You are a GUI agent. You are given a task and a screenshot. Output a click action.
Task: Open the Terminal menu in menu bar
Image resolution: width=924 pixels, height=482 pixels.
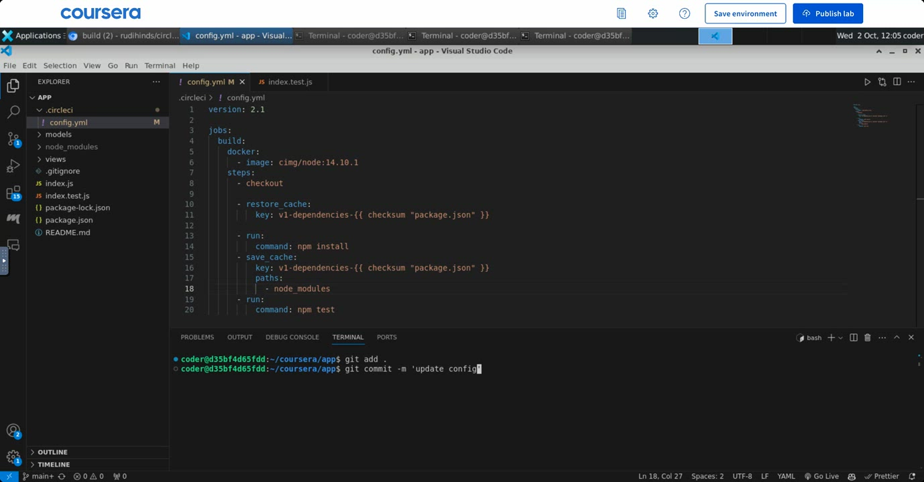tap(160, 66)
